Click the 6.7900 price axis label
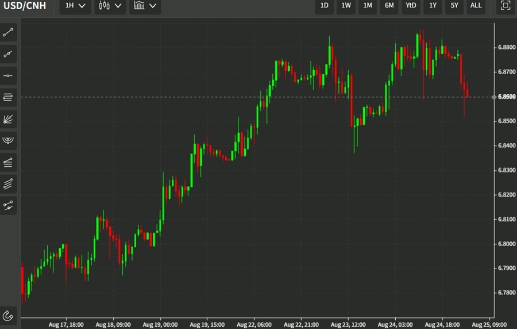This screenshot has height=329, width=517. [x=507, y=268]
